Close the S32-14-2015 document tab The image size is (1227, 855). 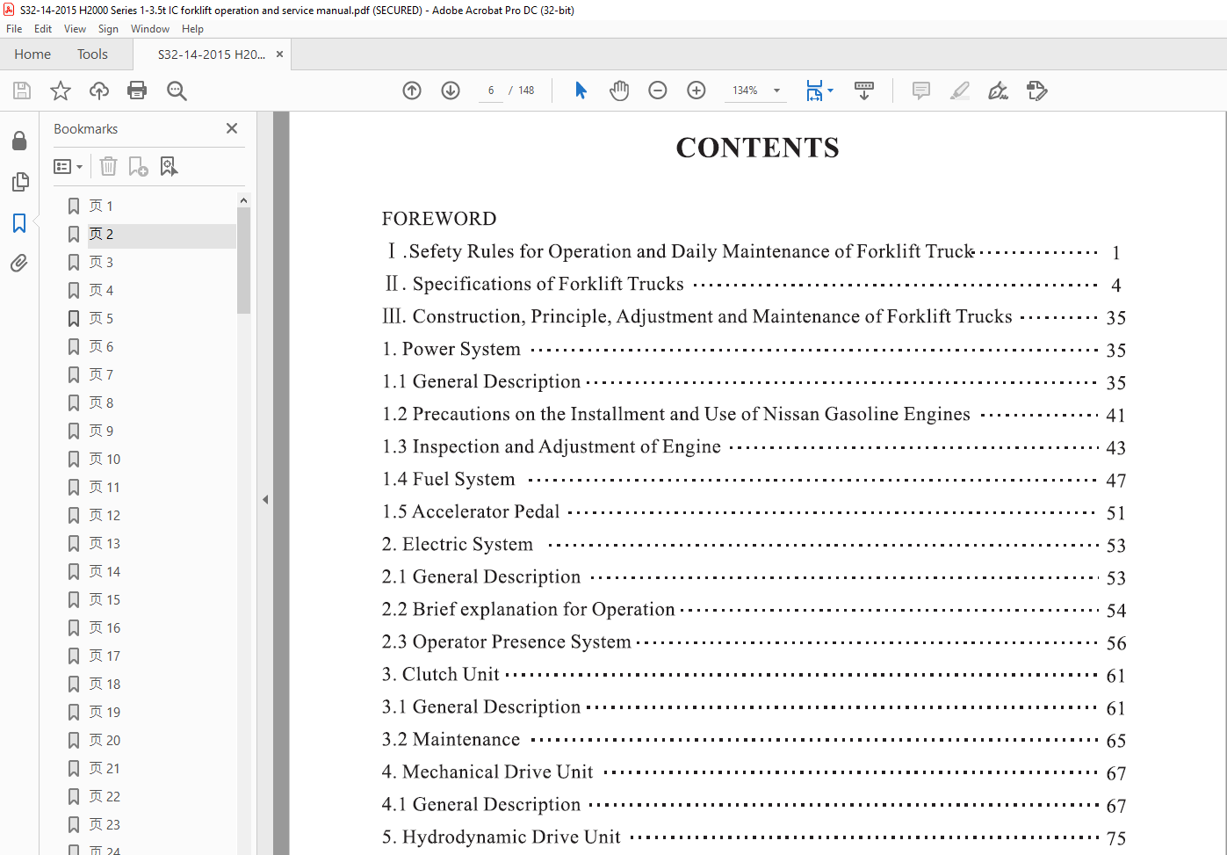click(x=279, y=54)
